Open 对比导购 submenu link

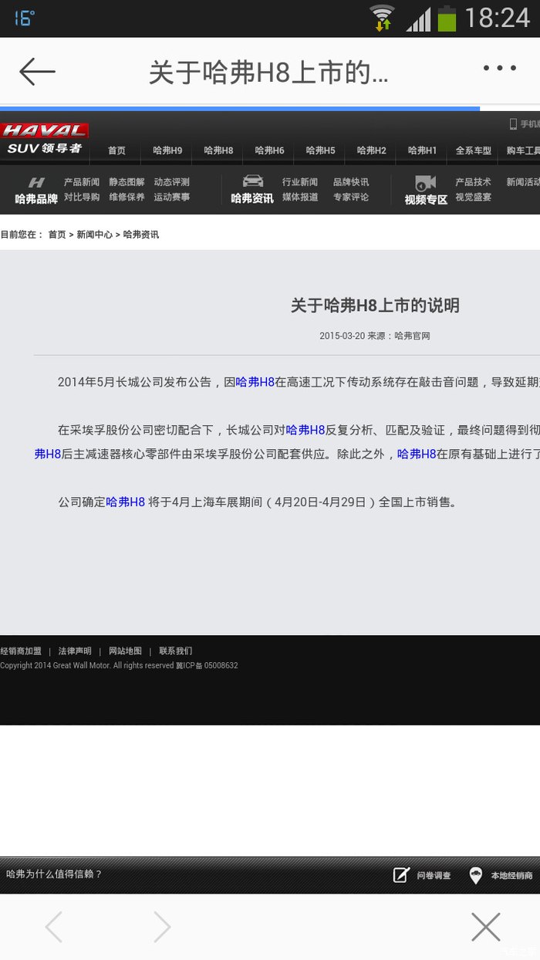81,197
